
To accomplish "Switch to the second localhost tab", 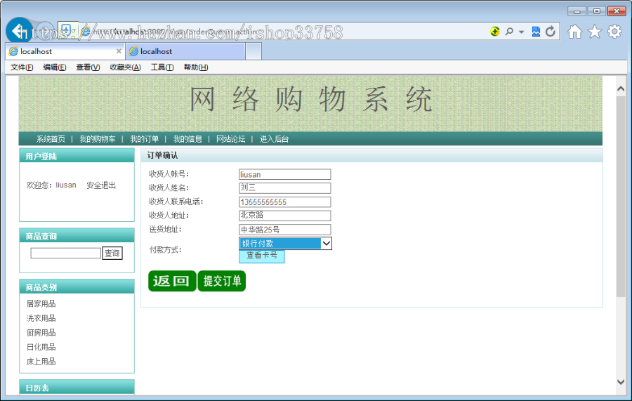I will [185, 51].
